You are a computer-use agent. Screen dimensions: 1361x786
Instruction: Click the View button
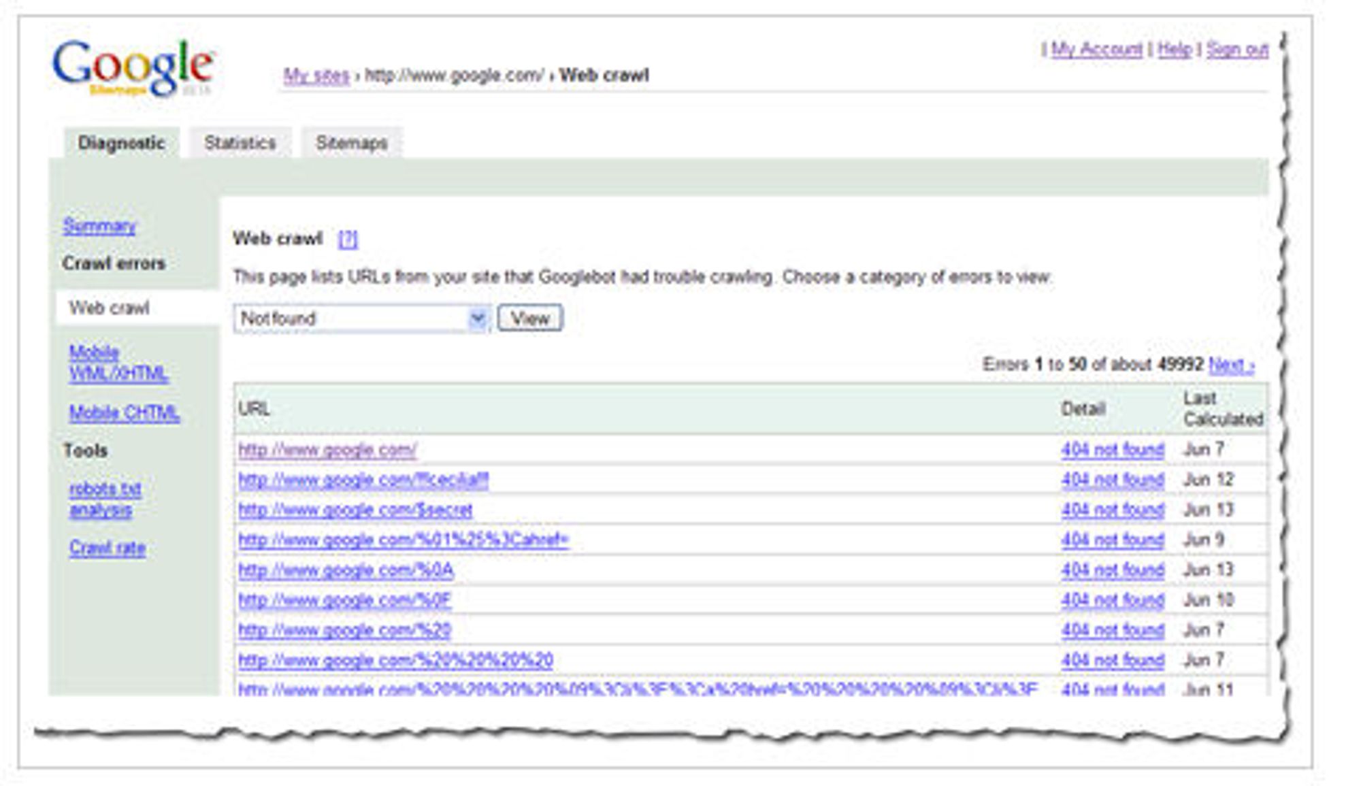tap(530, 318)
